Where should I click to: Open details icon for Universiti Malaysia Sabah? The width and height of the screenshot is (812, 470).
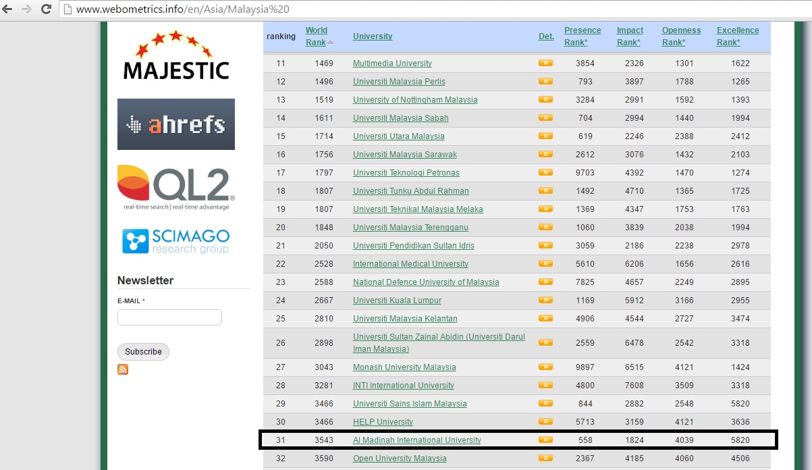(x=545, y=117)
